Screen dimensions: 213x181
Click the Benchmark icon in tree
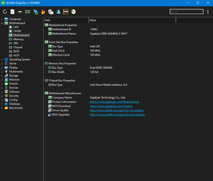(x=6, y=108)
